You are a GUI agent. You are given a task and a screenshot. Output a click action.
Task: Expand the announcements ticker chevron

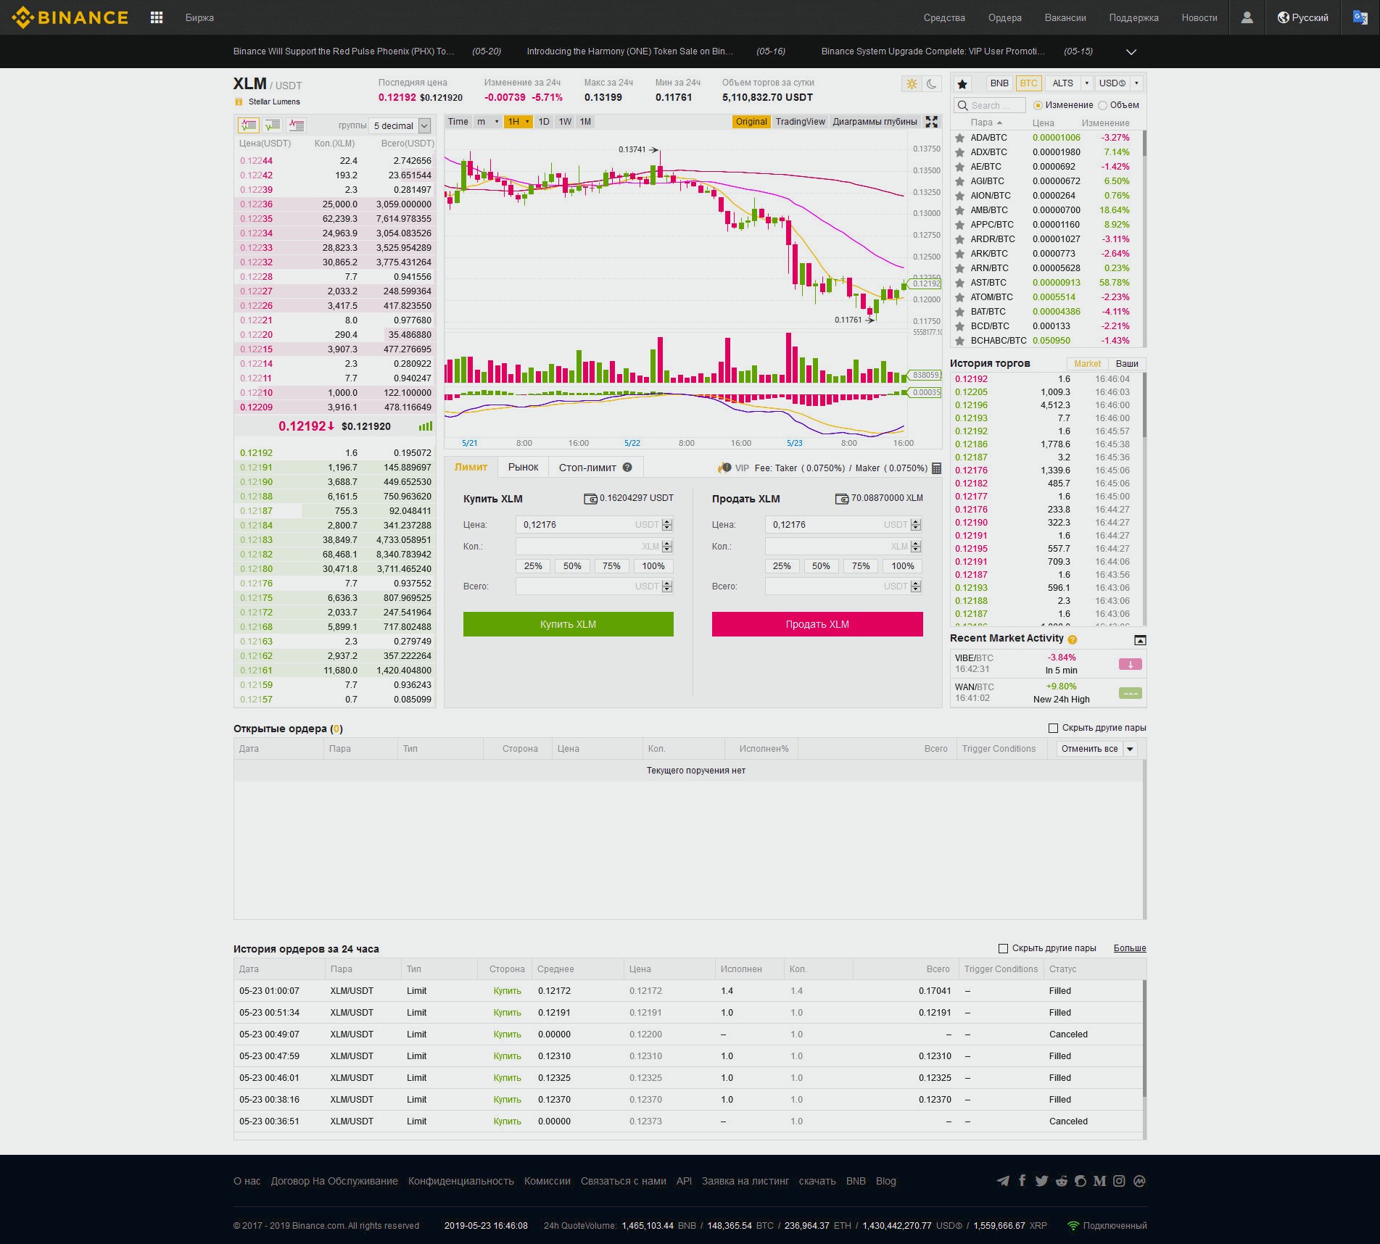(x=1131, y=52)
